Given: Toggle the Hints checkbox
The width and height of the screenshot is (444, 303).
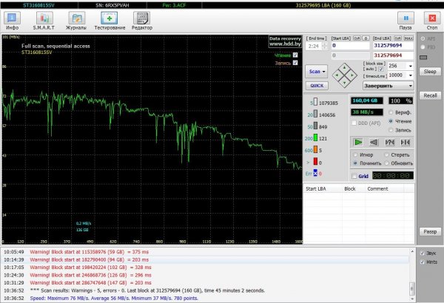Looking at the screenshot, I should point(423,262).
